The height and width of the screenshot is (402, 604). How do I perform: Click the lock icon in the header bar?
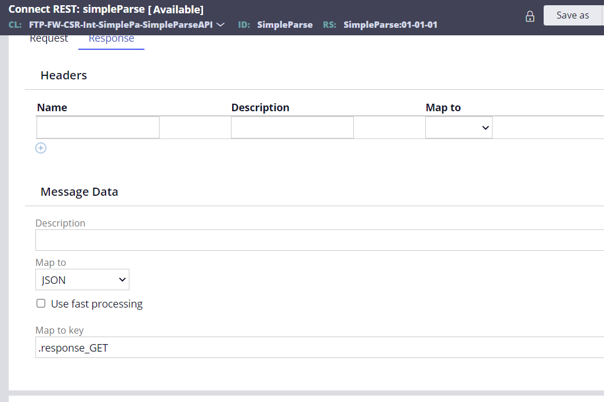pyautogui.click(x=530, y=16)
